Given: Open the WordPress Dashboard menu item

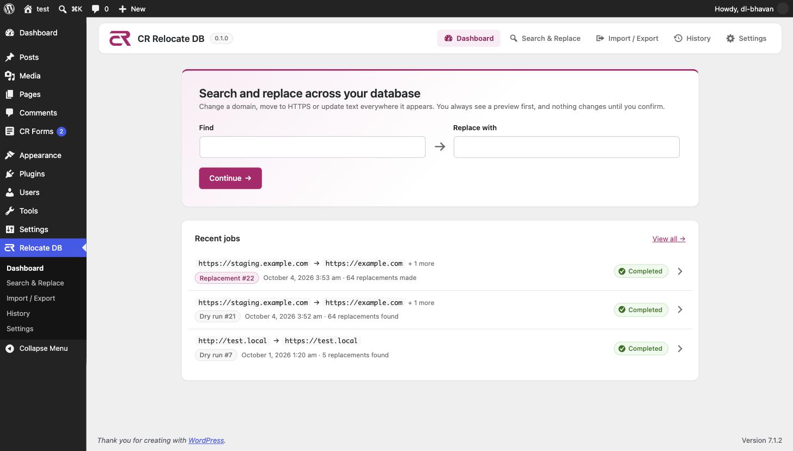Looking at the screenshot, I should [43, 33].
